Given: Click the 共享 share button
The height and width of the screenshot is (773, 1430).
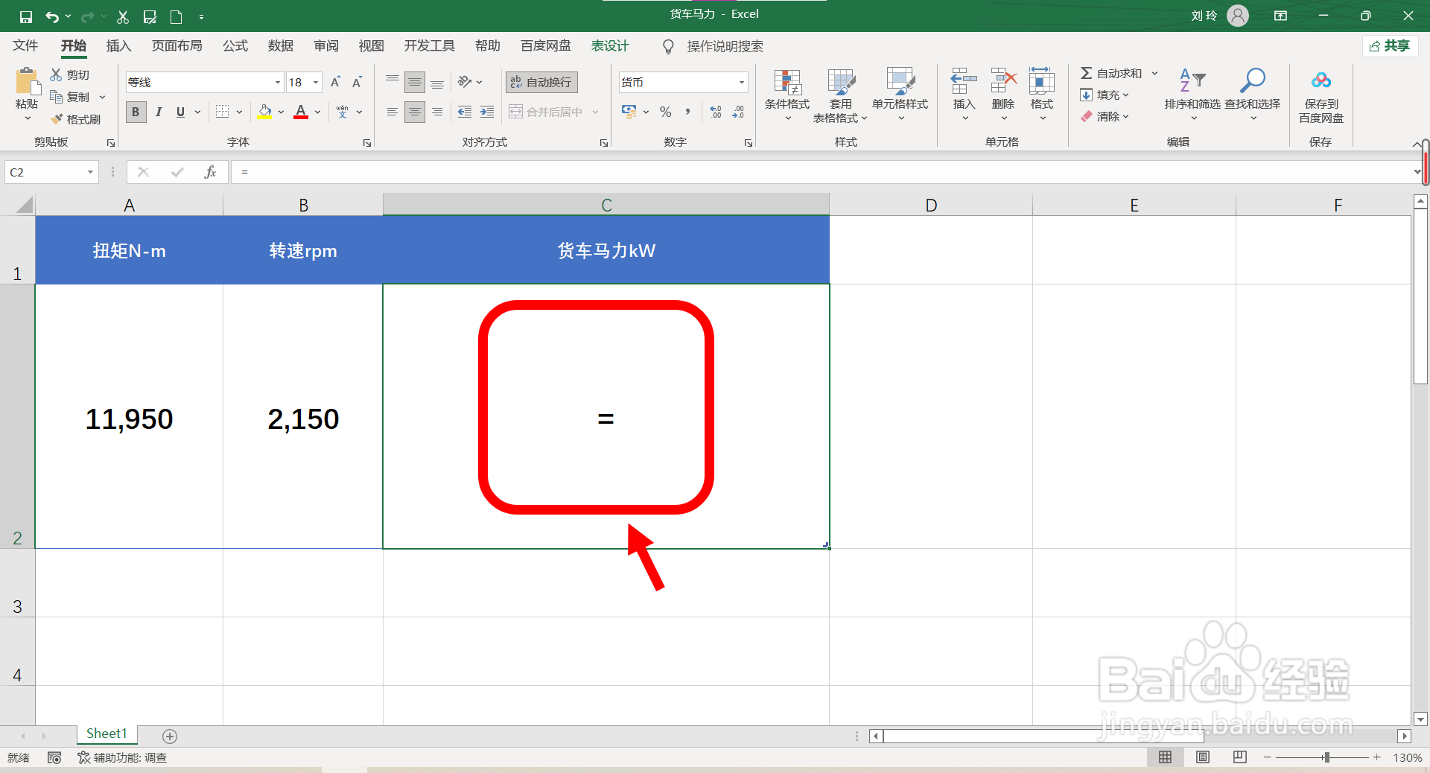Looking at the screenshot, I should [x=1390, y=46].
